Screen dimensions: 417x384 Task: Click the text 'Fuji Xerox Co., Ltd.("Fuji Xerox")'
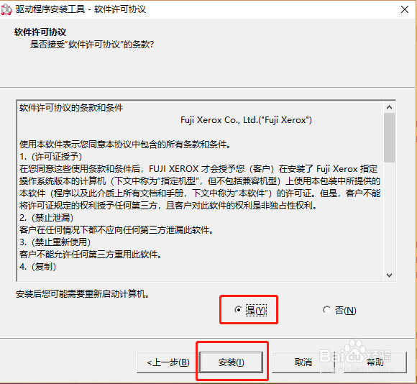(x=246, y=120)
